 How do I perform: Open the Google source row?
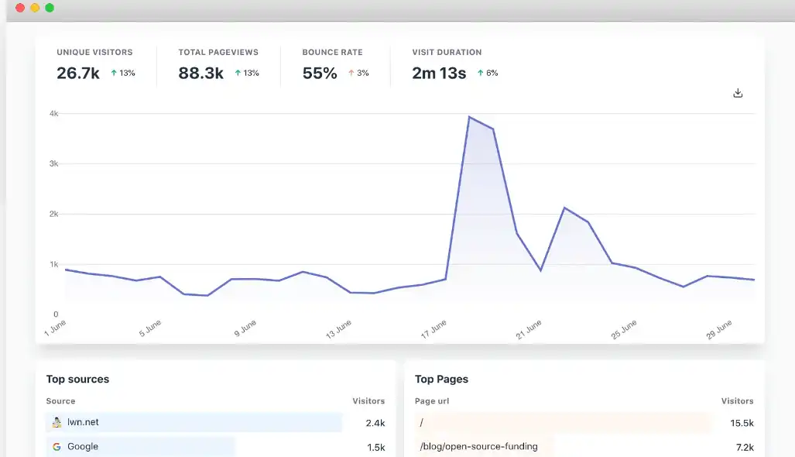215,447
